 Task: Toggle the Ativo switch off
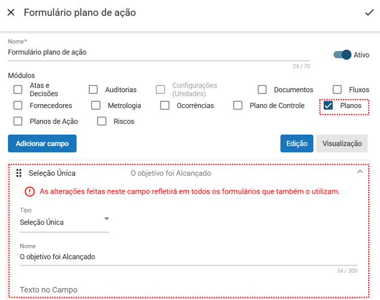[x=343, y=55]
